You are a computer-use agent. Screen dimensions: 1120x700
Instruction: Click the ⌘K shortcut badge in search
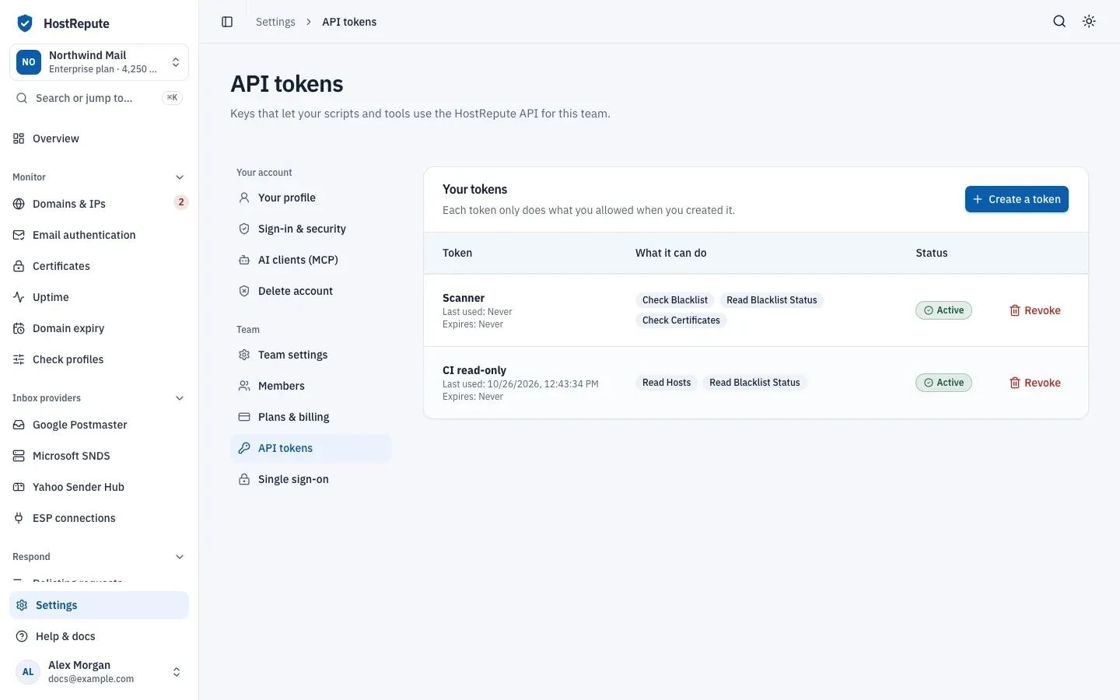click(172, 98)
